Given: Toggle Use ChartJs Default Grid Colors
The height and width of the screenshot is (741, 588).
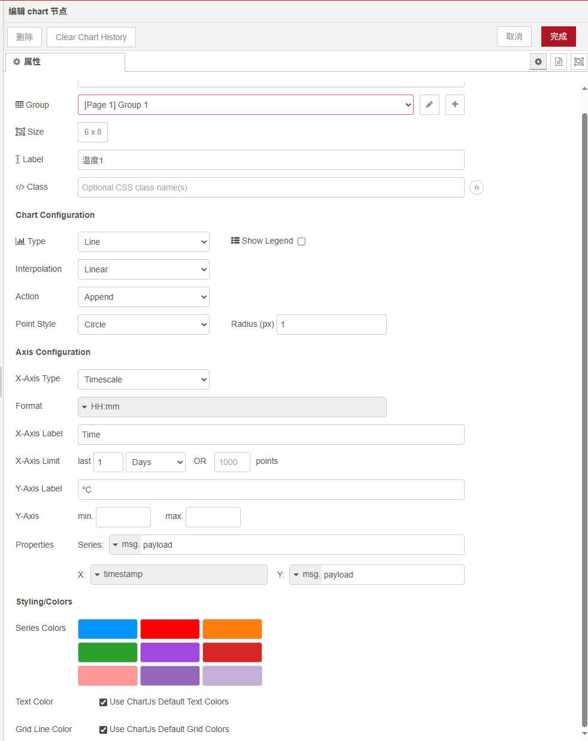Looking at the screenshot, I should click(103, 730).
